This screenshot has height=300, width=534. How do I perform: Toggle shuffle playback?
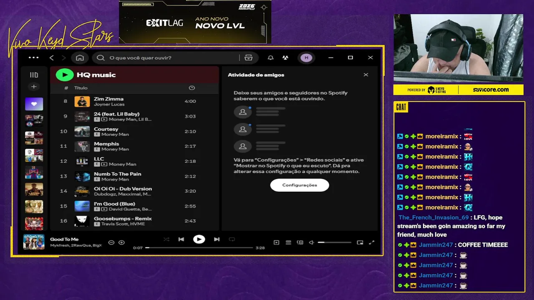(166, 239)
